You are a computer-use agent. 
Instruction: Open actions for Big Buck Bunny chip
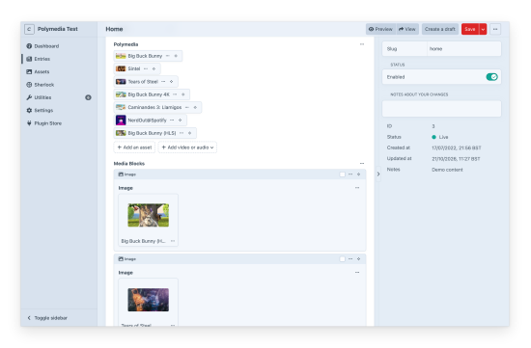168,56
